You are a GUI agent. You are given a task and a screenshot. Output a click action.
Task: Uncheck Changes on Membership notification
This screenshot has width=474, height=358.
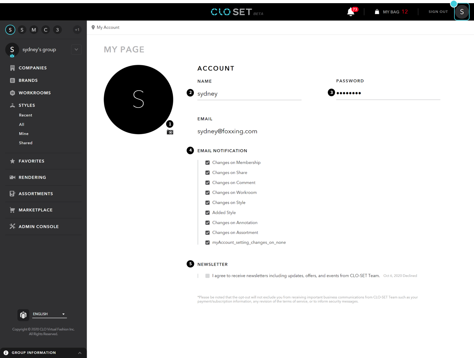pyautogui.click(x=207, y=163)
